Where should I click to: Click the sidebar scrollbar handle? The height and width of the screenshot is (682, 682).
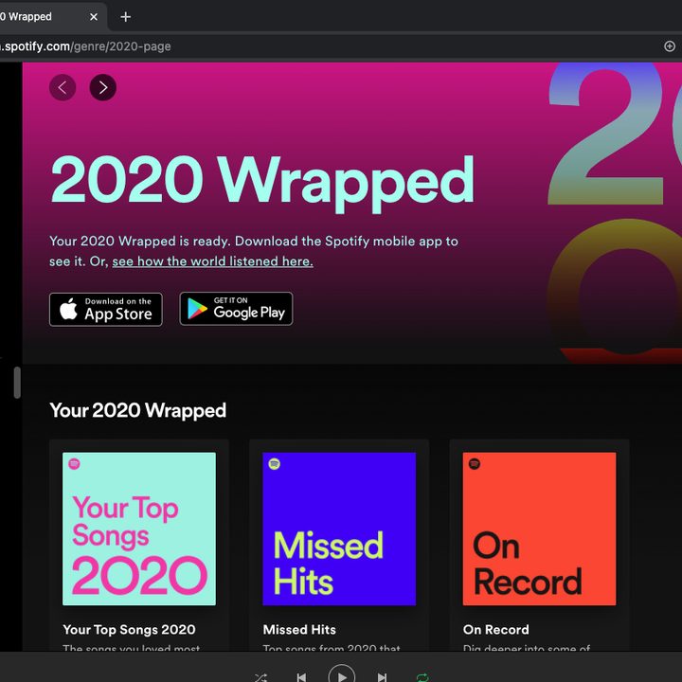coord(17,383)
